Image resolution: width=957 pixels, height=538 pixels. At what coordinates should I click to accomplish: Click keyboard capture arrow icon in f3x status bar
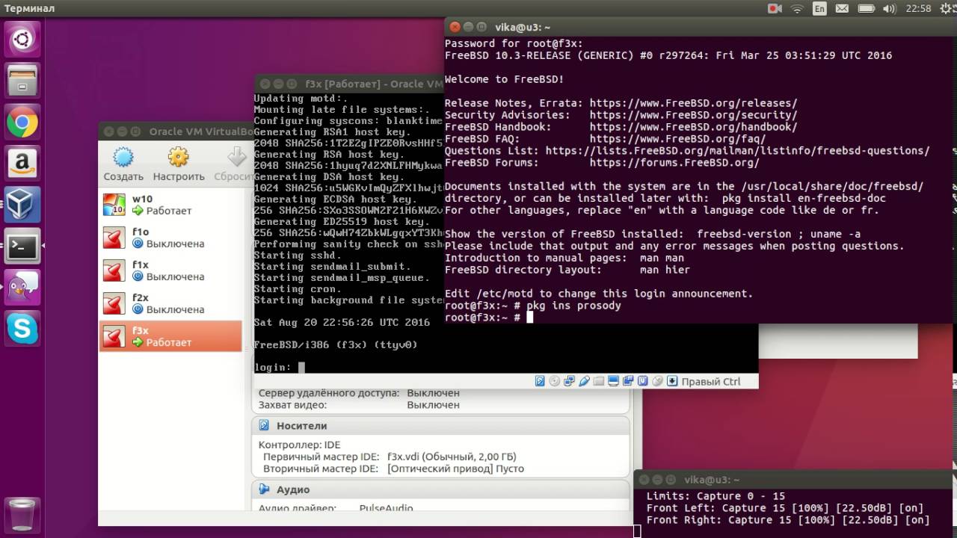click(x=672, y=381)
